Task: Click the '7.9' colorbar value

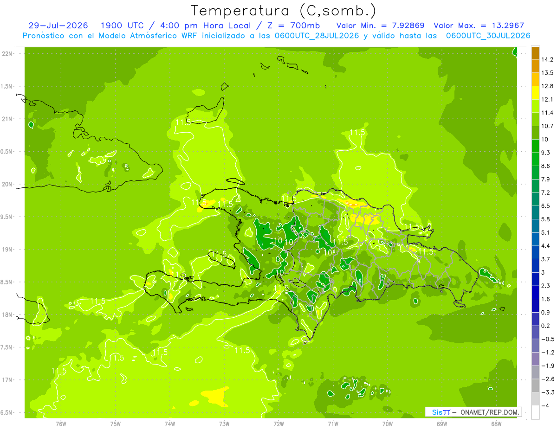Action: click(x=546, y=179)
